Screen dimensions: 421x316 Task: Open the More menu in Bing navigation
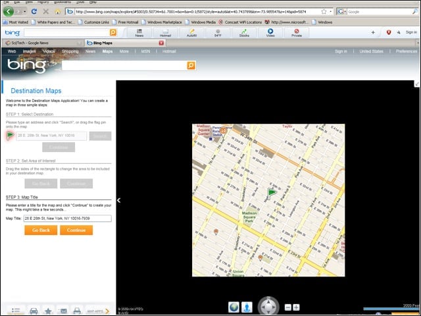coord(124,51)
